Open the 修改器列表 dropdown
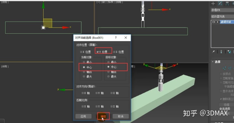Viewport: 234px width, 123px height. point(222,16)
